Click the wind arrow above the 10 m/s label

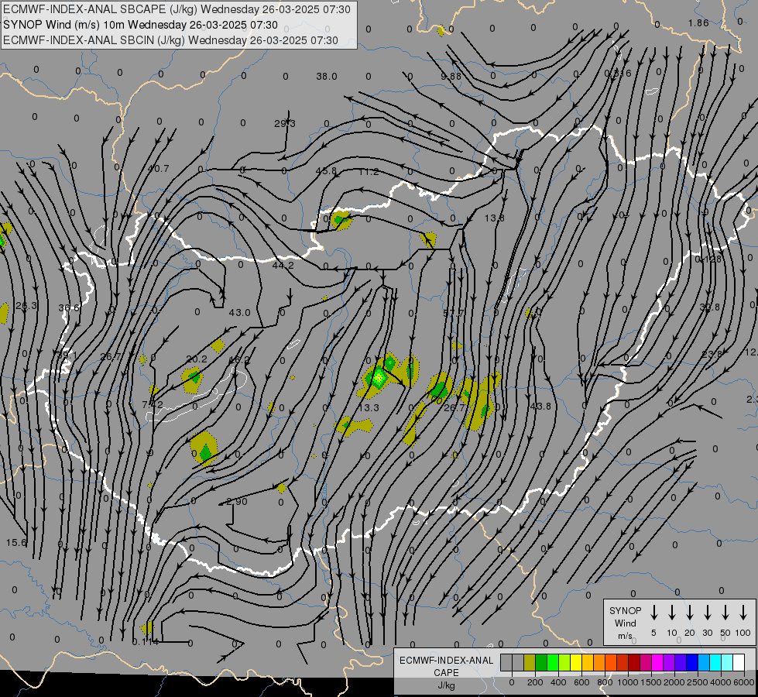(x=671, y=612)
